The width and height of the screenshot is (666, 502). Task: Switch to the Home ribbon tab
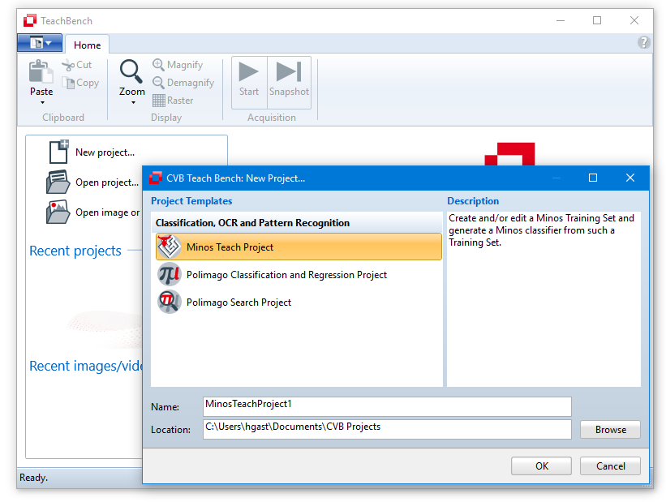(x=88, y=45)
